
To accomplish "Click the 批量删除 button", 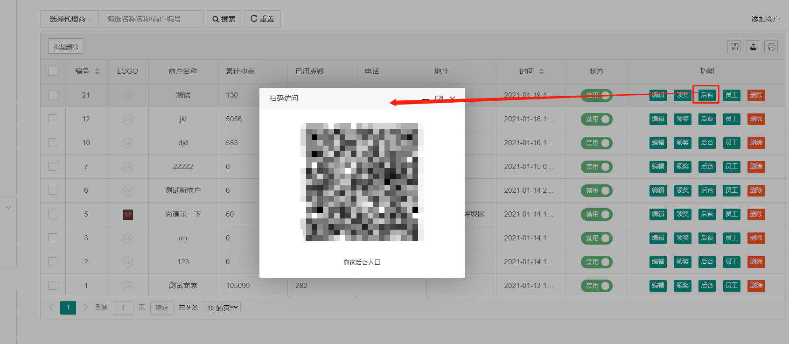I will click(66, 47).
